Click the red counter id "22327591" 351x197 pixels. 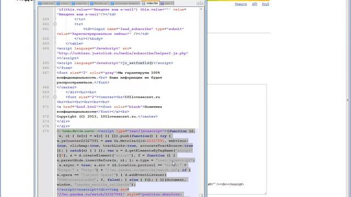click(155, 141)
